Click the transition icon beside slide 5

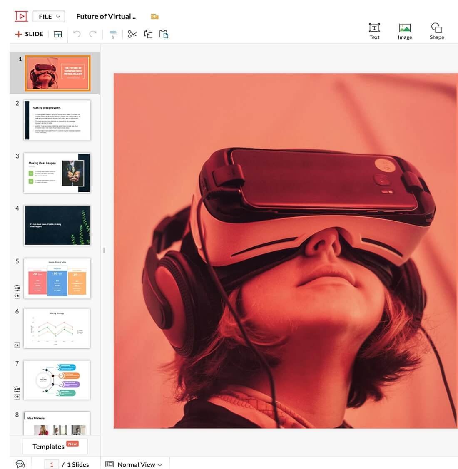(x=17, y=288)
